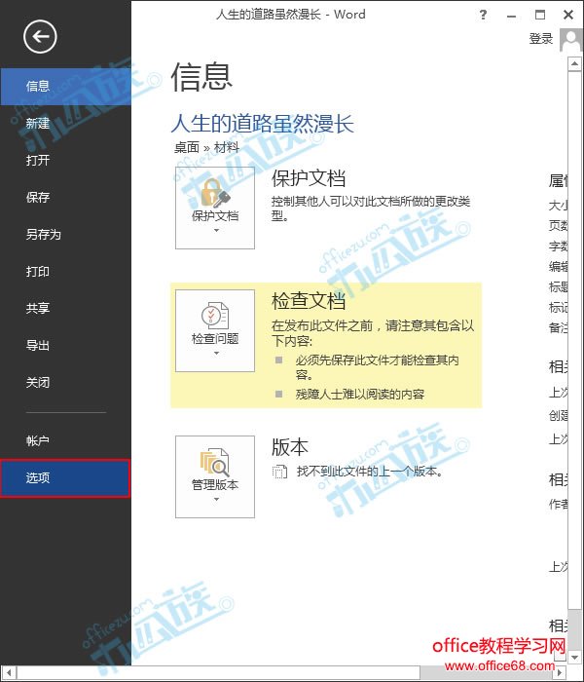
Task: Go to 共享 in the sidebar
Action: point(65,309)
